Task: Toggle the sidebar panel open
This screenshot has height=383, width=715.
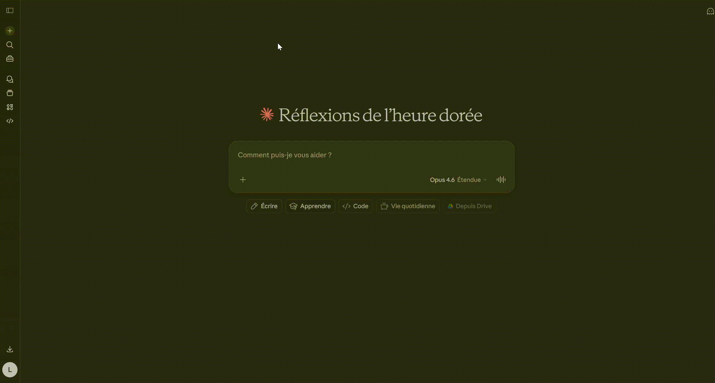Action: pos(10,10)
